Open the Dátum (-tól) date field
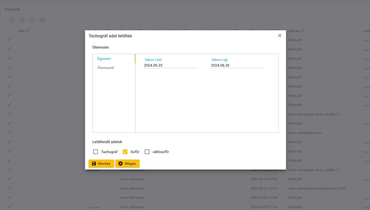Image resolution: width=370 pixels, height=210 pixels. point(170,65)
